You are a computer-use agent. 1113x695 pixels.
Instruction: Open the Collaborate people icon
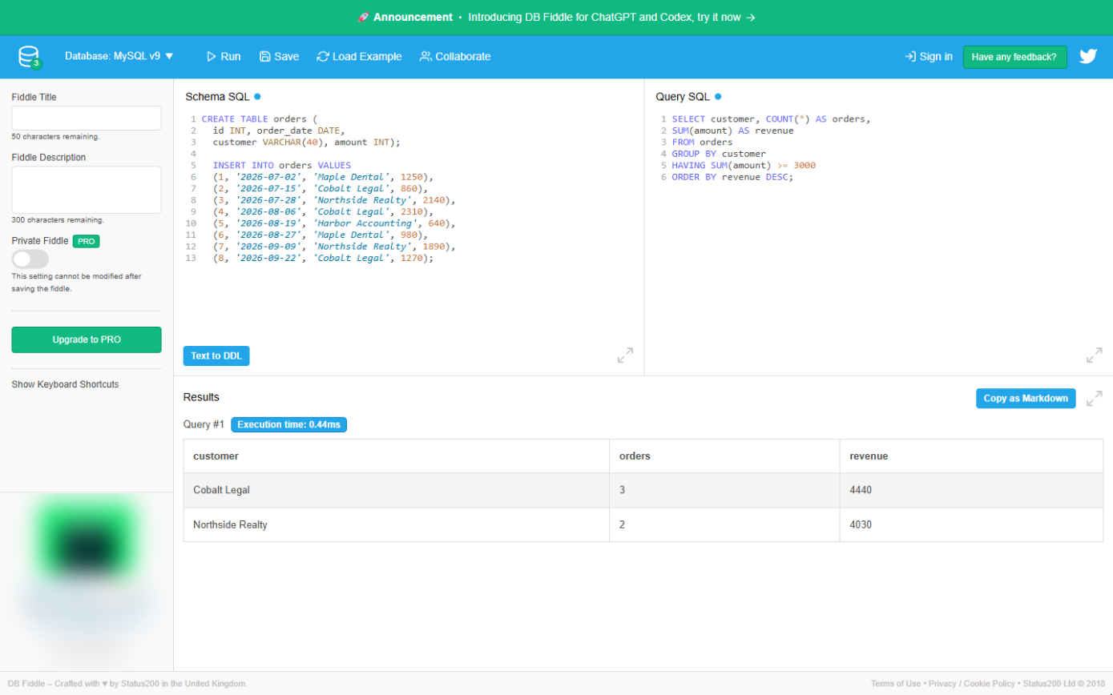425,57
